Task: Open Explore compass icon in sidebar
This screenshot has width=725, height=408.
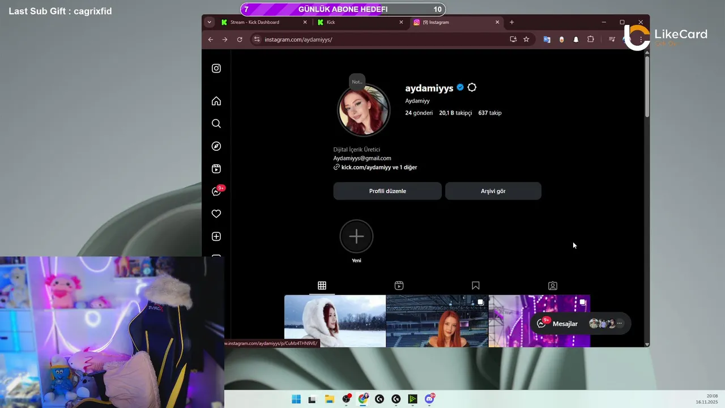Action: [x=216, y=146]
